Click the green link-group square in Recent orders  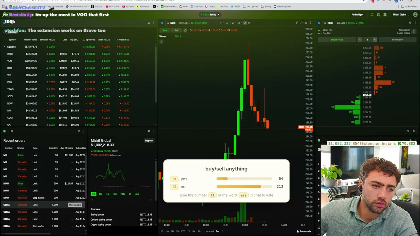point(4,131)
